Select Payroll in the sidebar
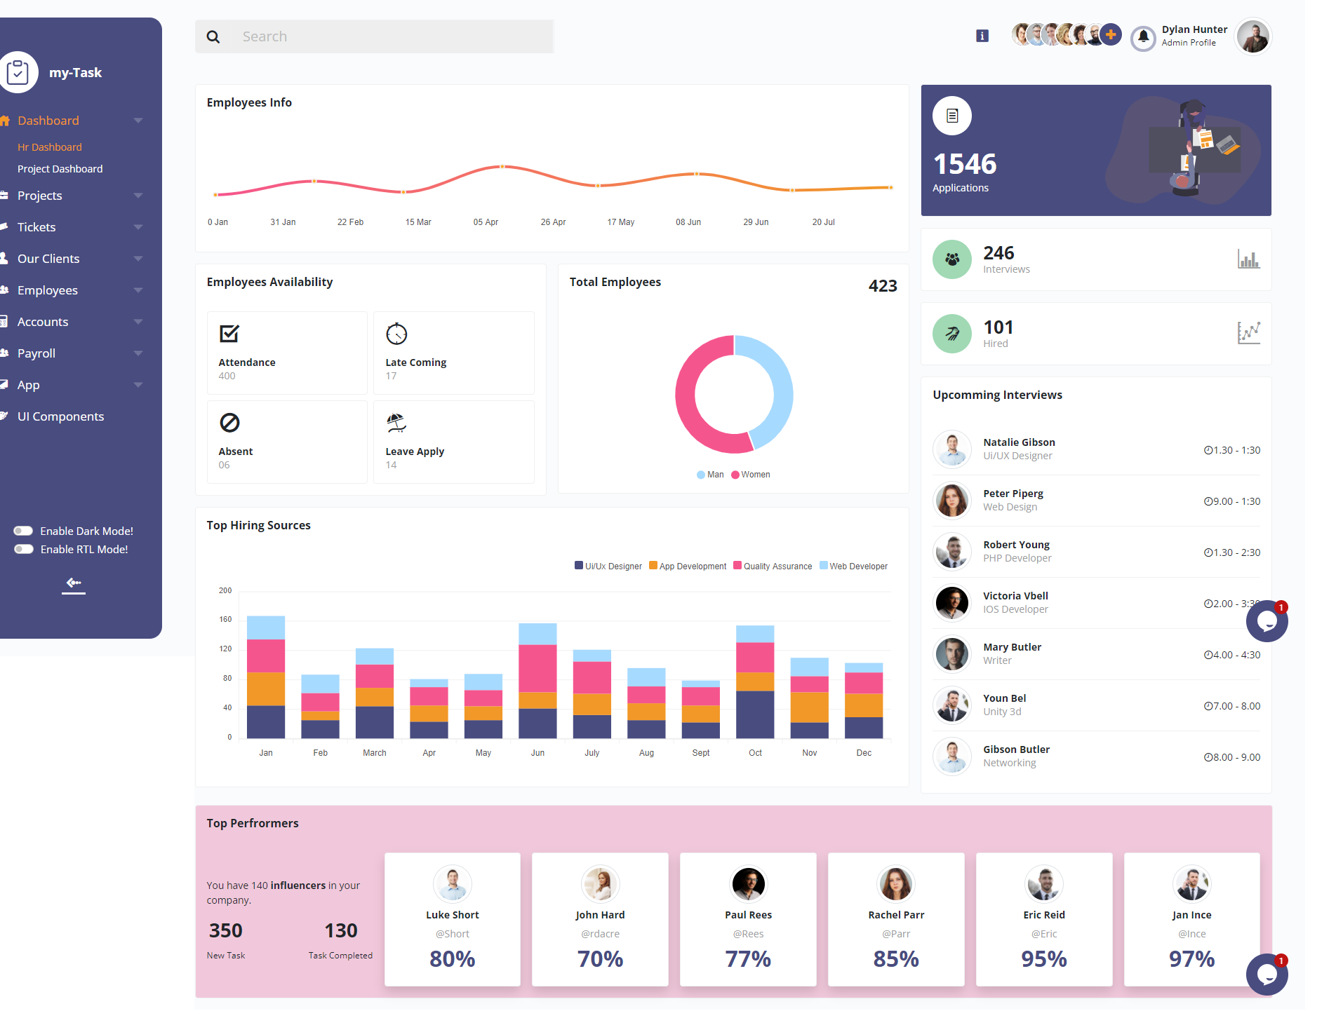The image size is (1343, 1011). (x=36, y=353)
